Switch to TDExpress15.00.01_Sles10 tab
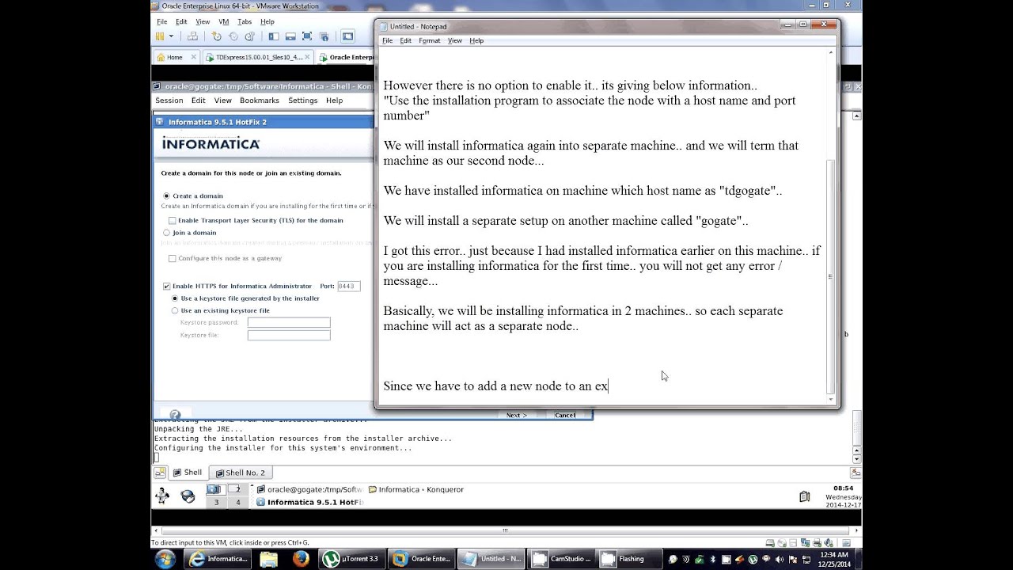This screenshot has width=1013, height=570. coord(259,57)
